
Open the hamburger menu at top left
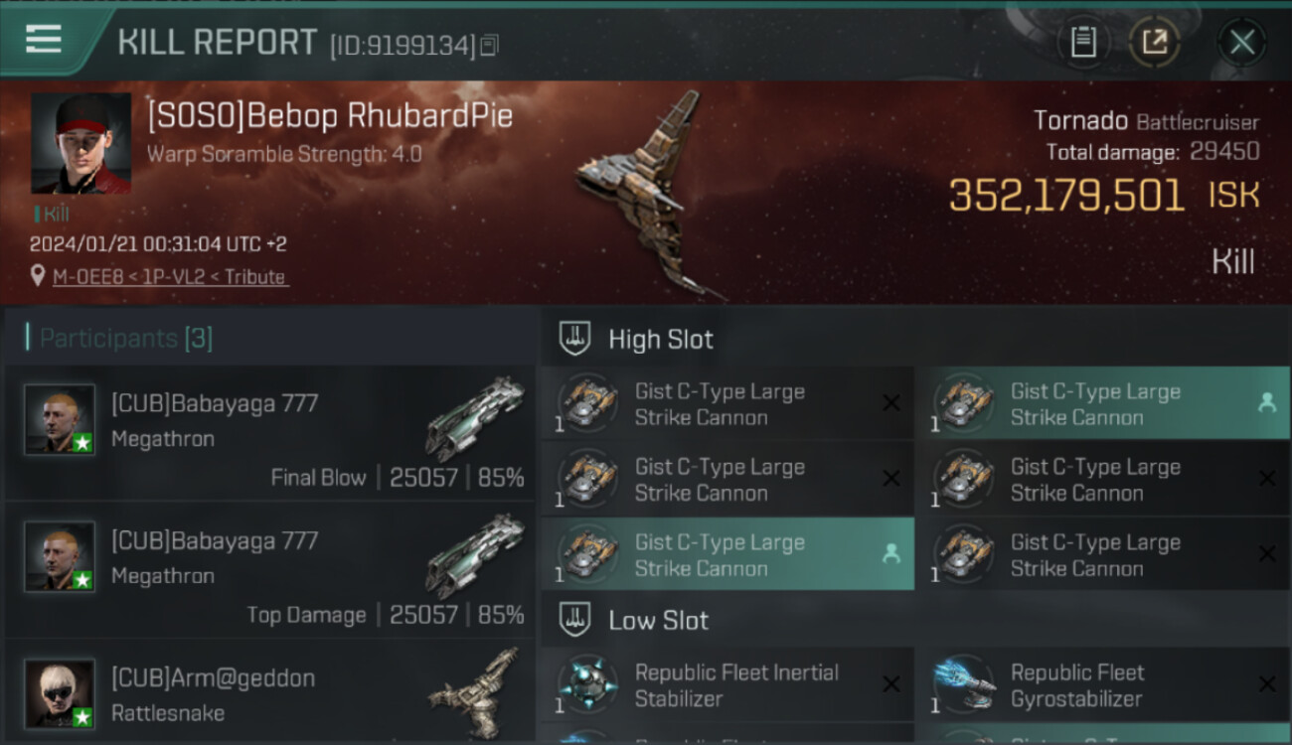click(44, 40)
